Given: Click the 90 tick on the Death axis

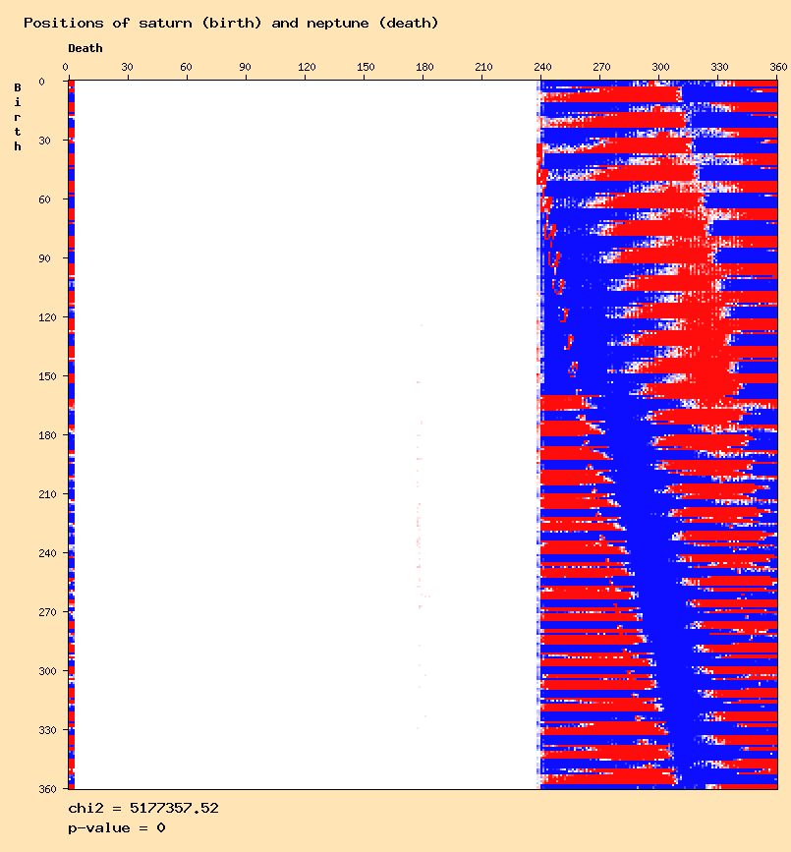Looking at the screenshot, I should [x=245, y=67].
